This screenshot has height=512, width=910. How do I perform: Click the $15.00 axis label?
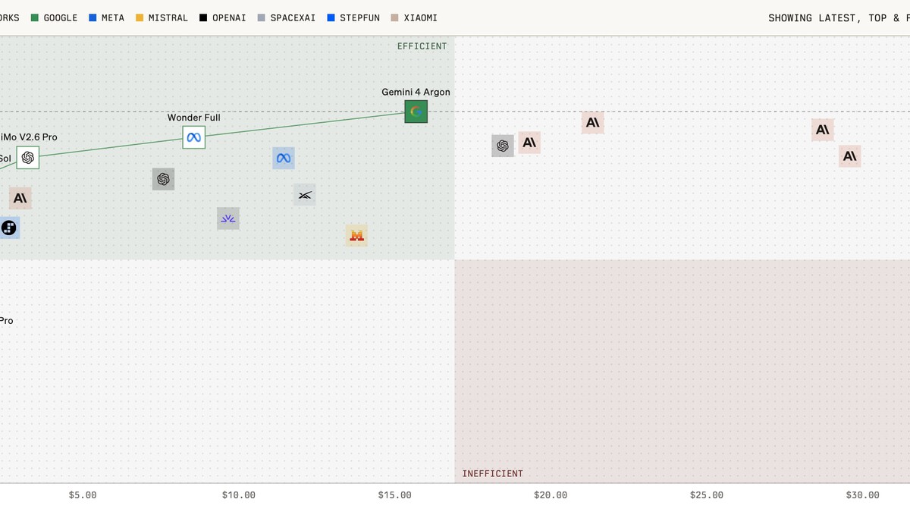394,495
